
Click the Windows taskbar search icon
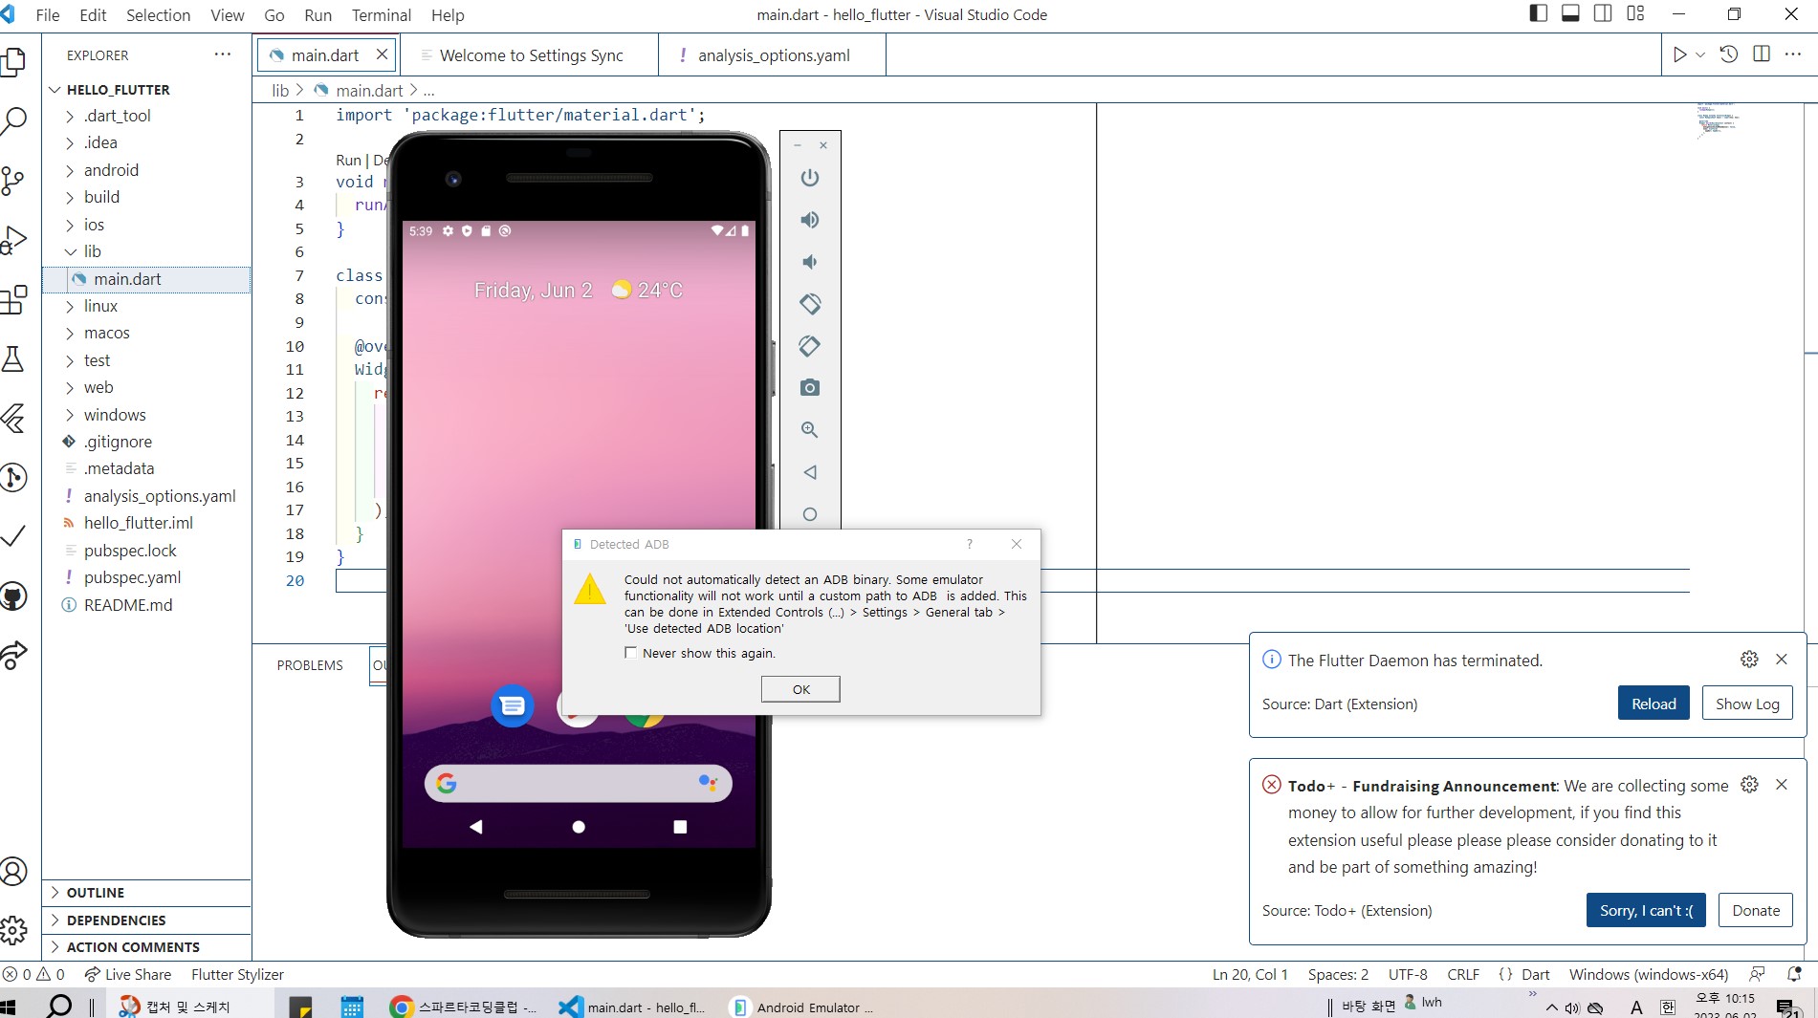click(59, 1006)
